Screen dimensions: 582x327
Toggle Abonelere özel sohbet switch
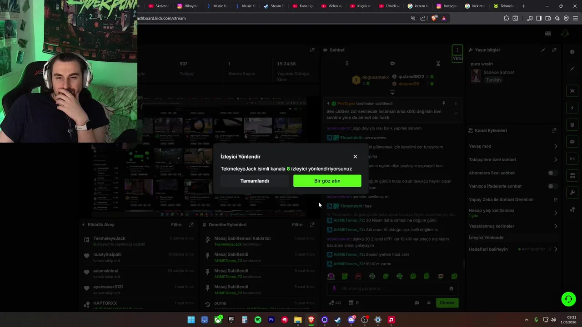pos(552,173)
